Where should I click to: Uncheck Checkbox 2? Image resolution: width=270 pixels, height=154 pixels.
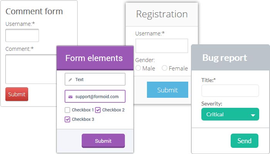[x=98, y=110]
